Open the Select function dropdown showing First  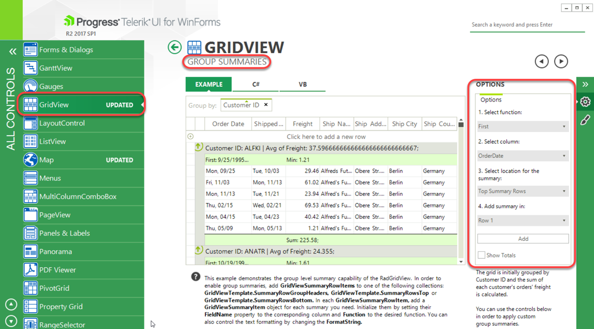point(523,126)
